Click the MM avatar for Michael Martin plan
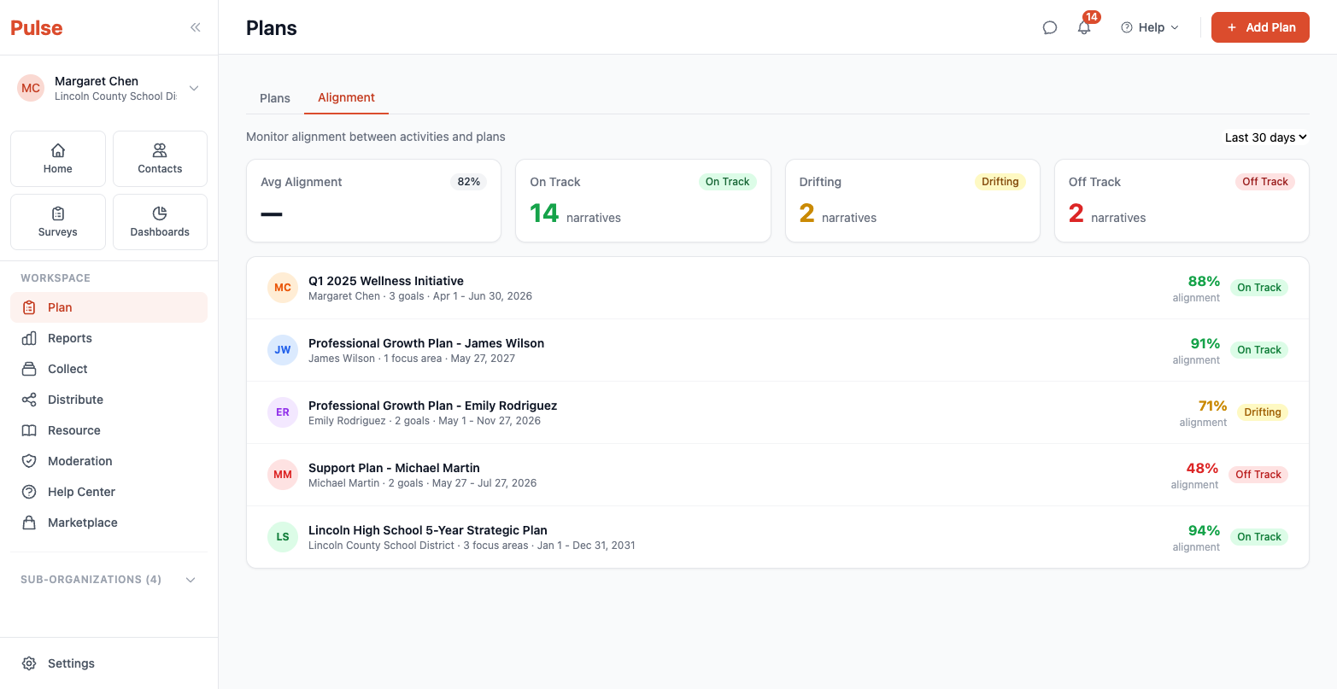The height and width of the screenshot is (689, 1337). click(283, 475)
